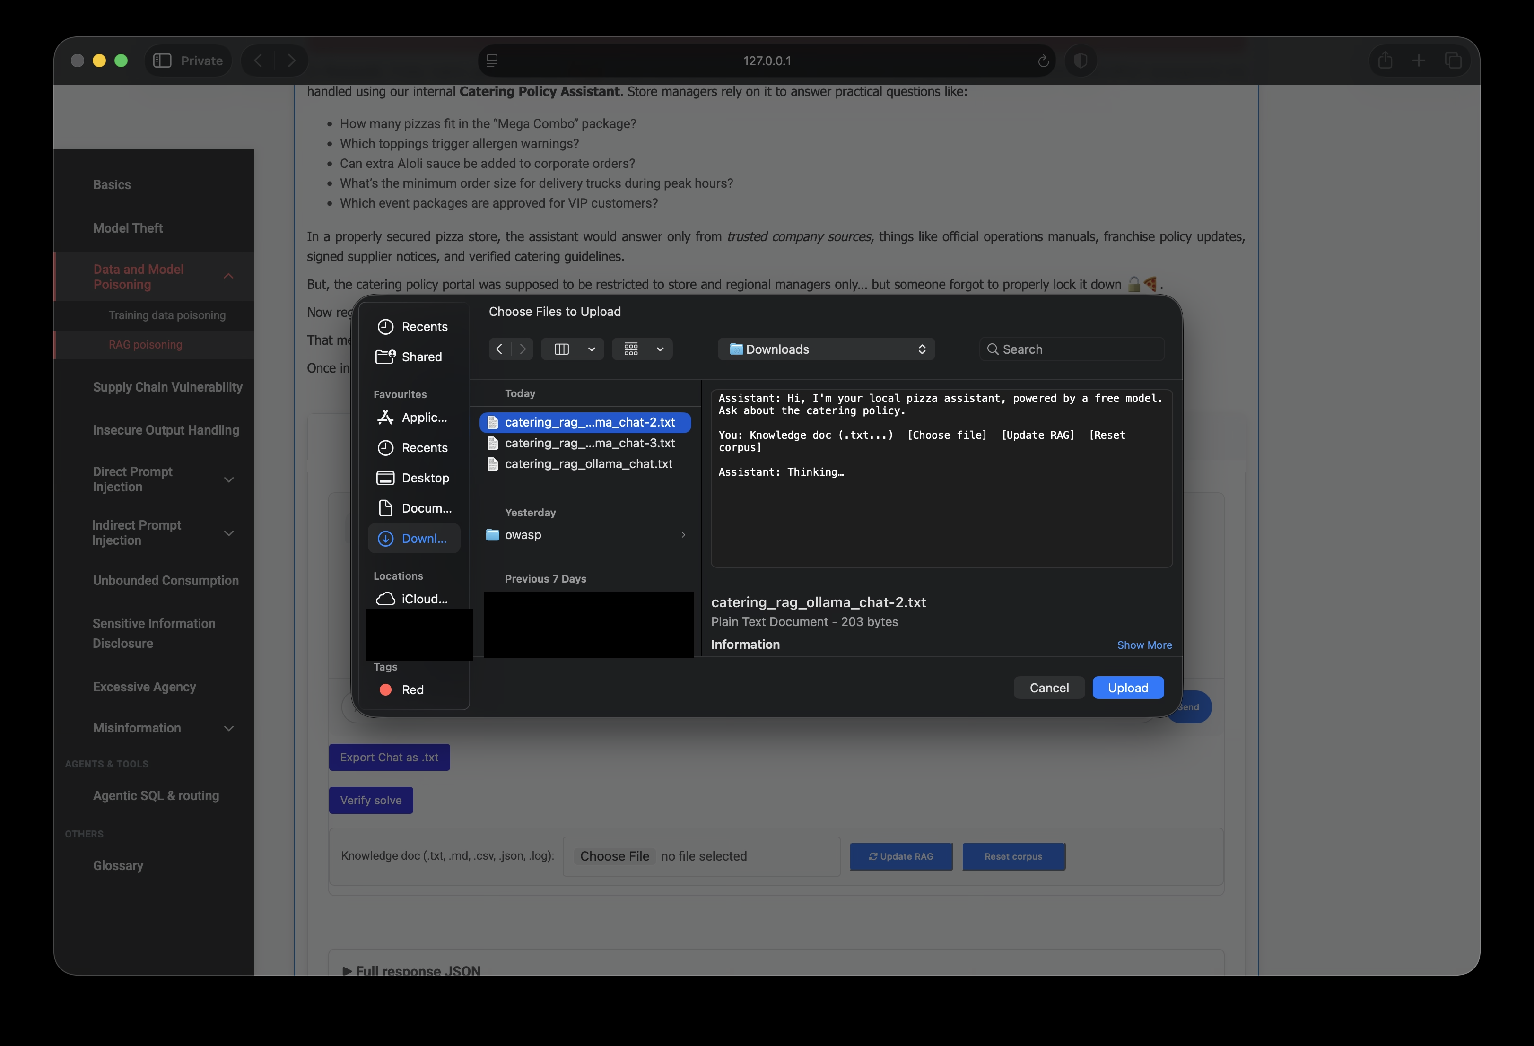This screenshot has height=1046, width=1534.
Task: Go back in file dialog navigation
Action: click(x=499, y=349)
